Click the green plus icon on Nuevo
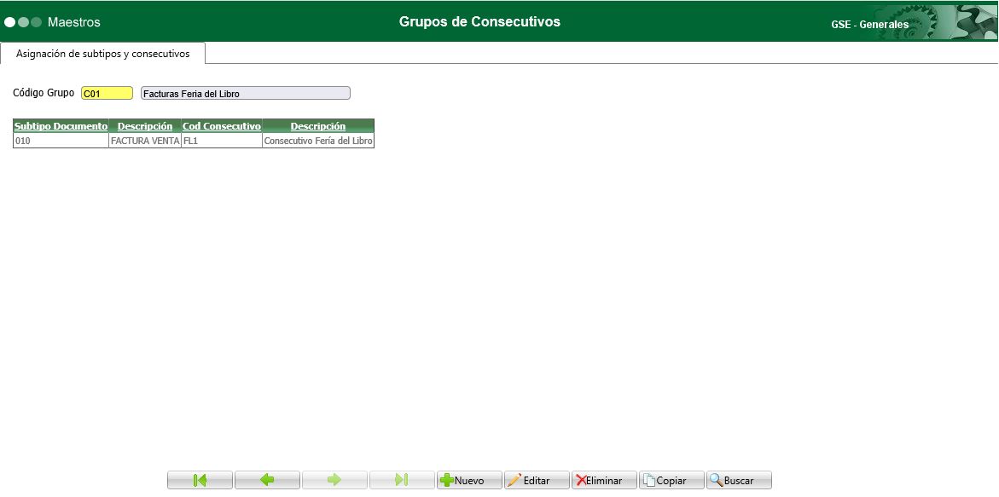The image size is (999, 497). [x=446, y=479]
